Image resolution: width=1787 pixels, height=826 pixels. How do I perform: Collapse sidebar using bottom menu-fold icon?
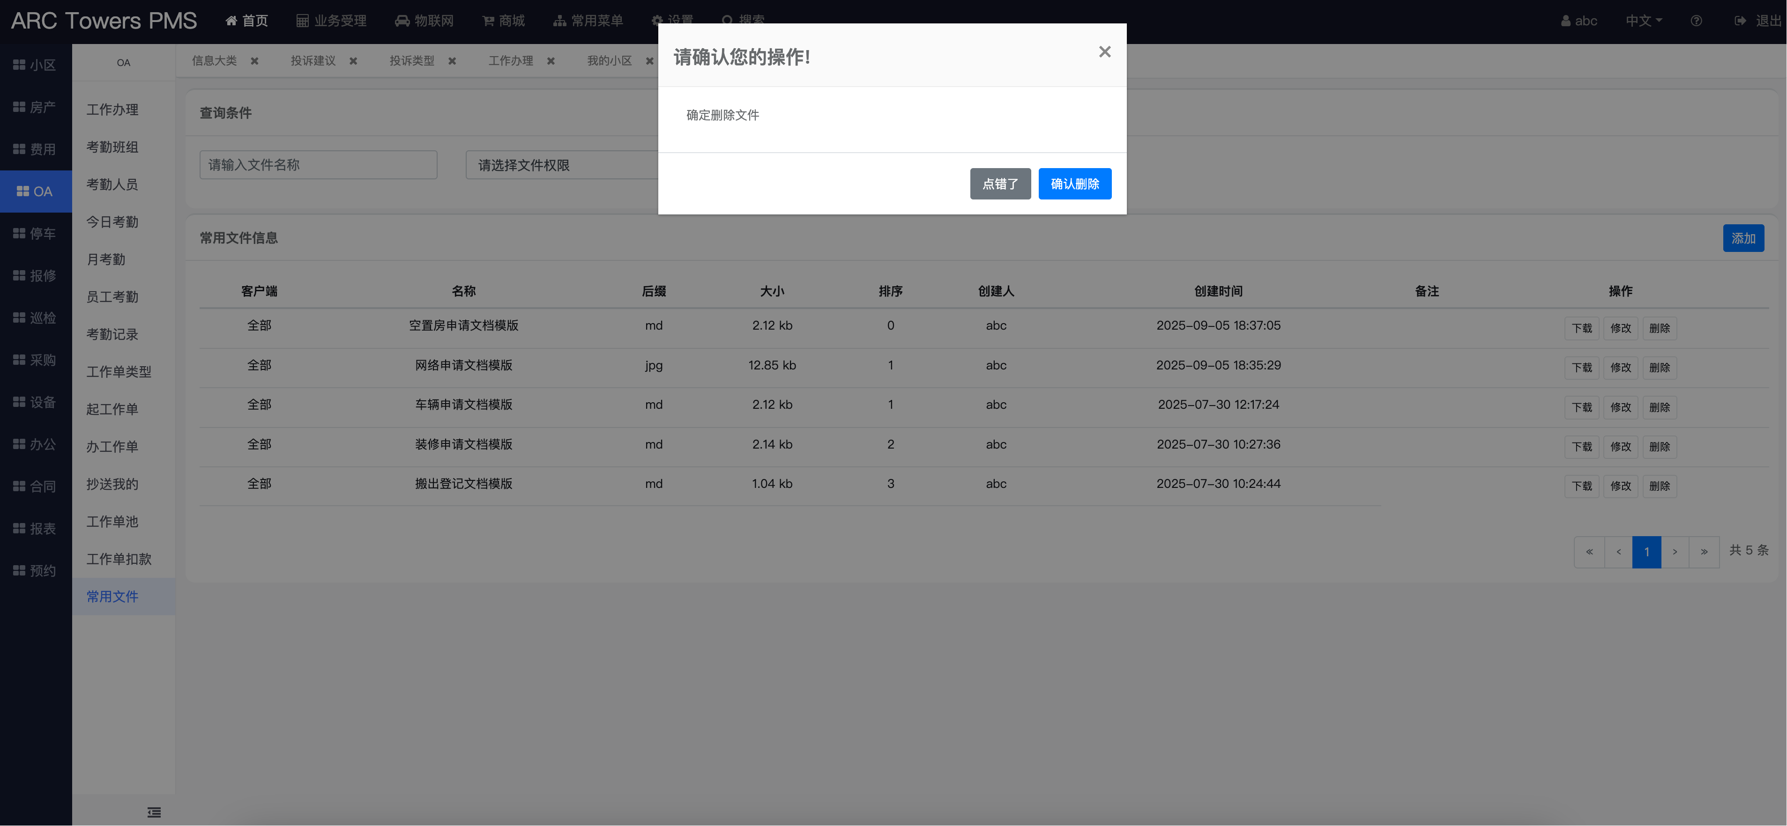(x=154, y=812)
